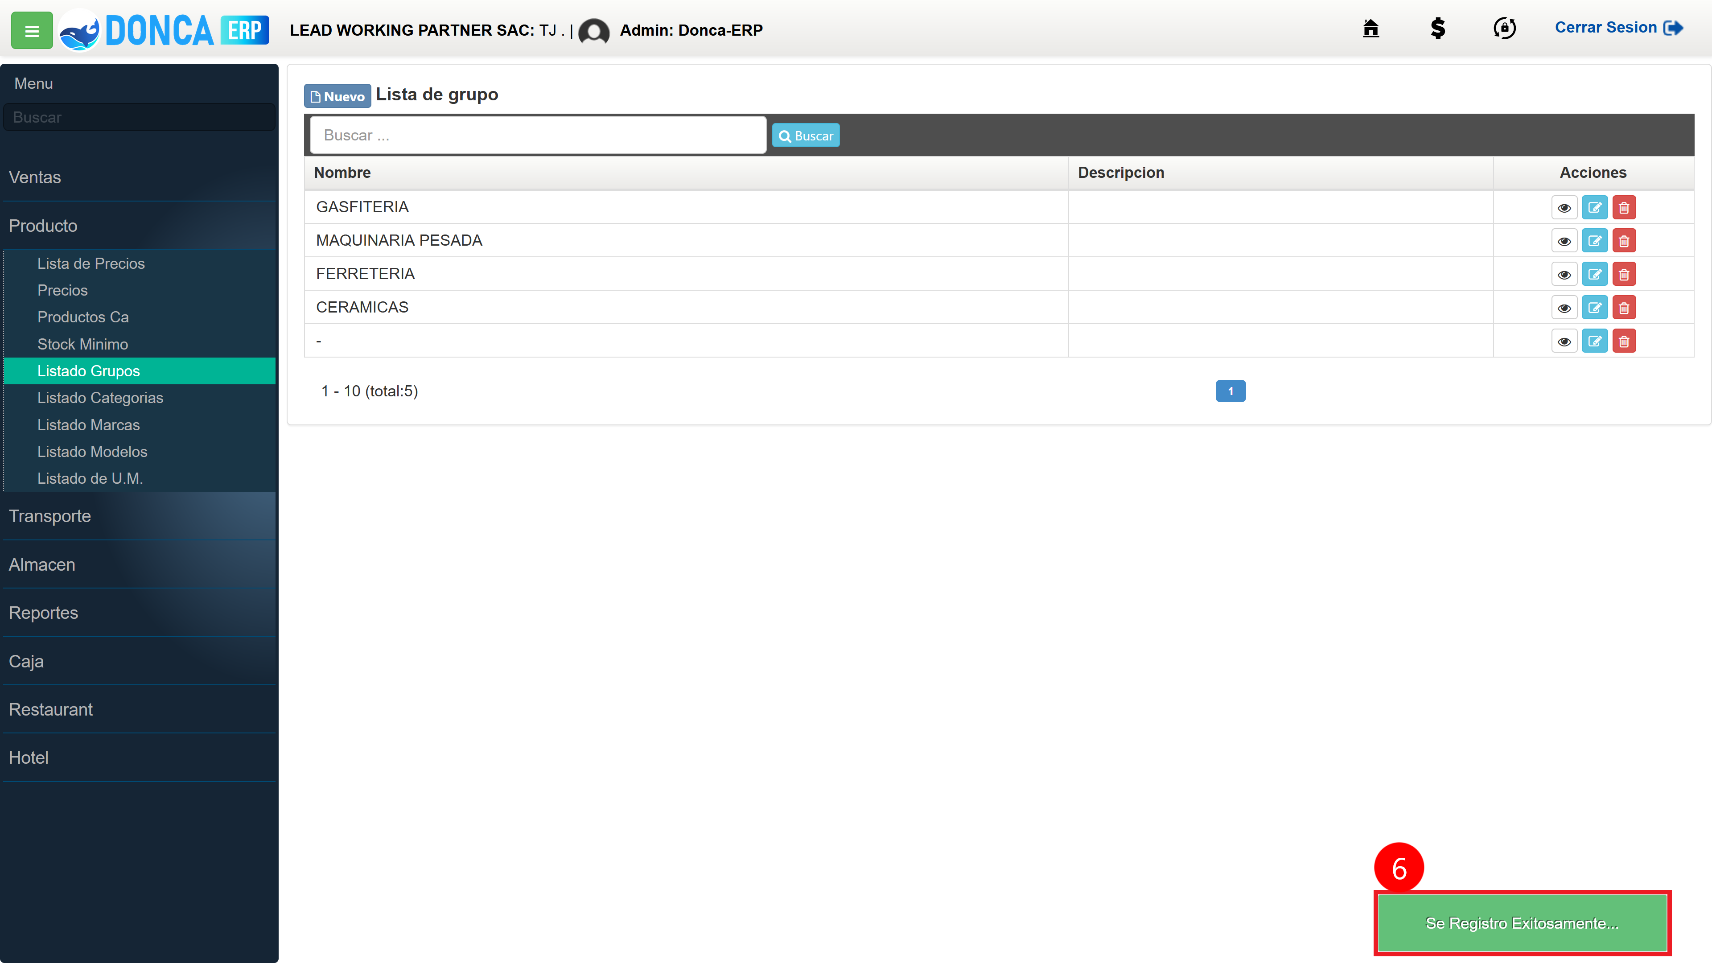This screenshot has height=963, width=1712.
Task: Click the Nuevo button
Action: click(337, 96)
